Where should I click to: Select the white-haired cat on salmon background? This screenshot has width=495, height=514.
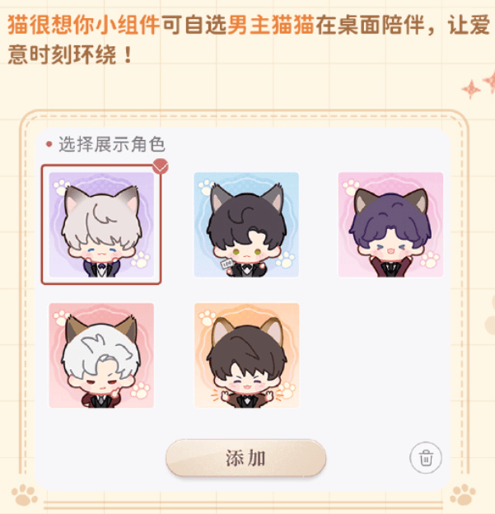(x=101, y=355)
